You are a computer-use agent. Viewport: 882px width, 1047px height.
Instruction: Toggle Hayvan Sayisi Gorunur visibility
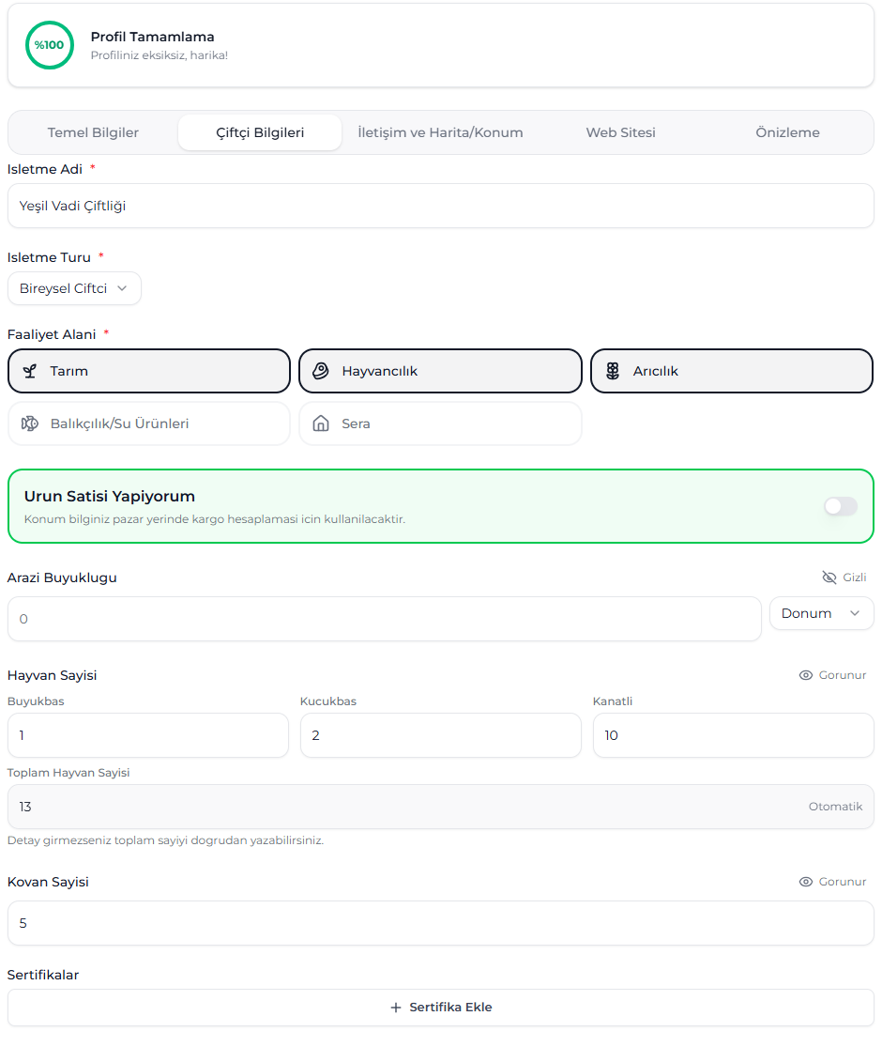[x=832, y=675]
